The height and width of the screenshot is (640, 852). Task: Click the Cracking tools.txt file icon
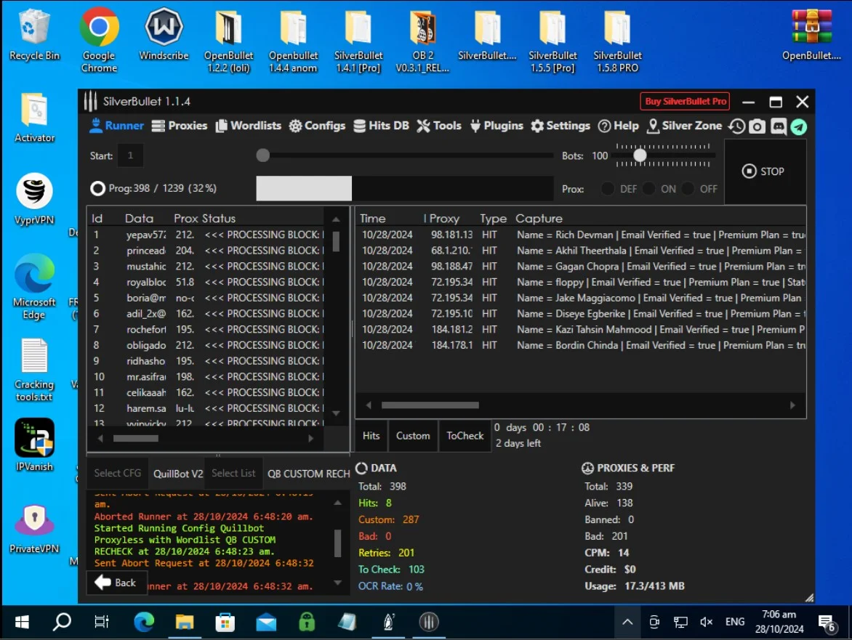[x=34, y=370]
